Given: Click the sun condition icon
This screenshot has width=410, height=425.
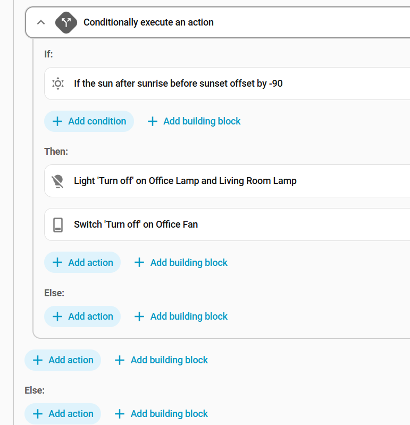Looking at the screenshot, I should tap(58, 84).
